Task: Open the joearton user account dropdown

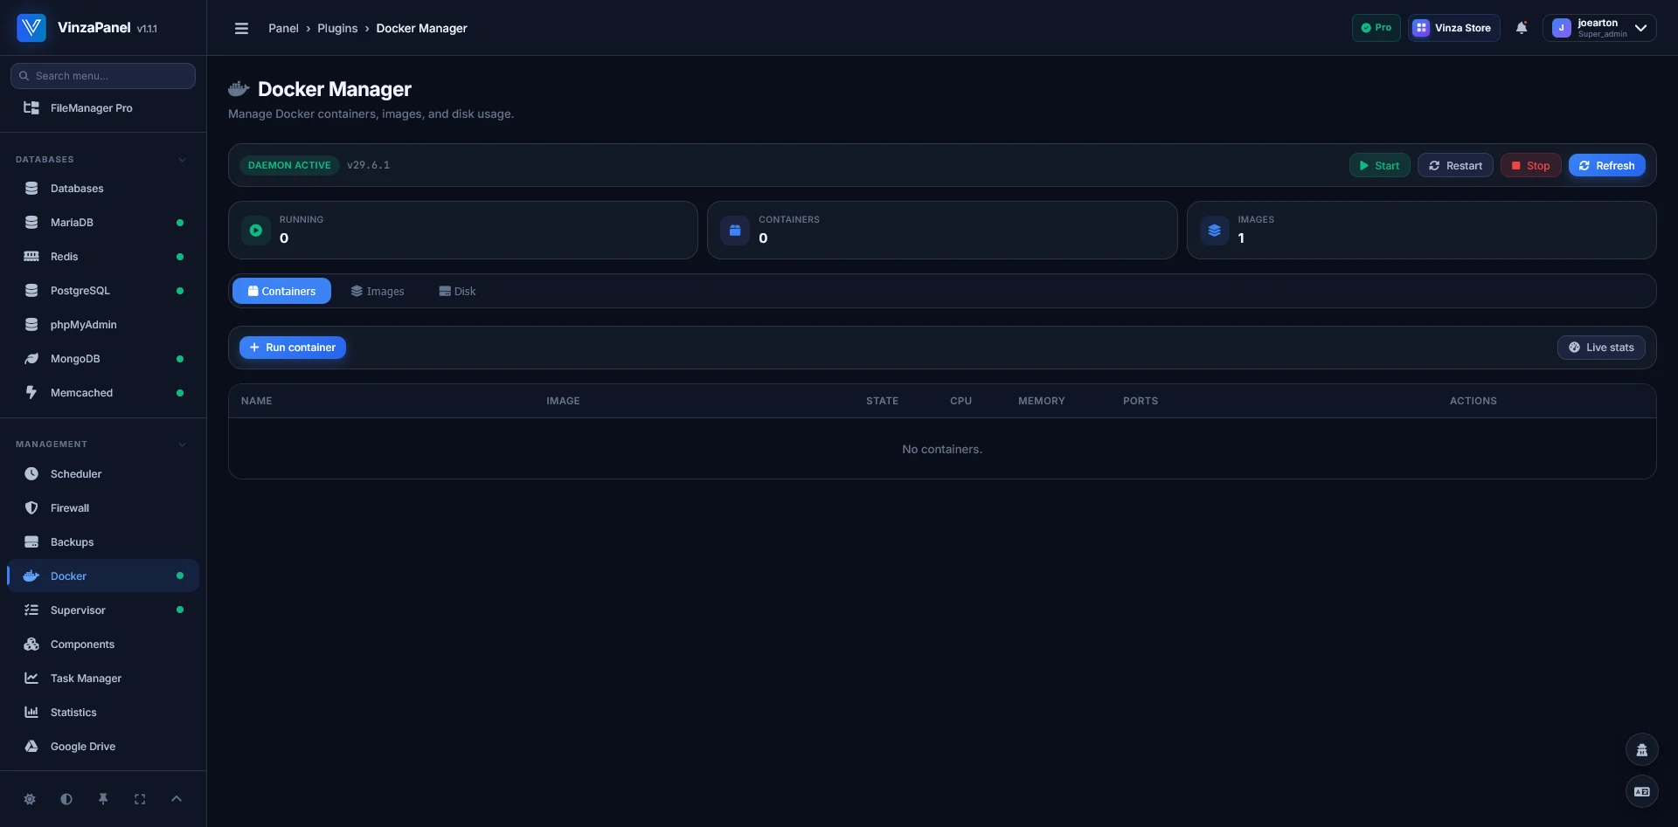Action: (x=1599, y=28)
